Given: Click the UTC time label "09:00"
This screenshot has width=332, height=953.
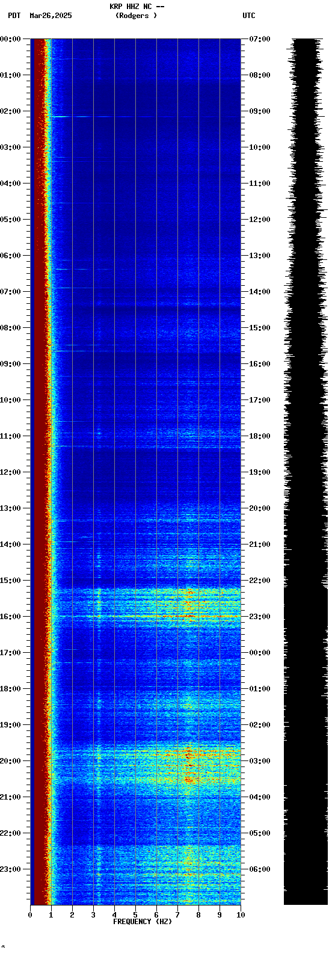Looking at the screenshot, I should [x=260, y=111].
